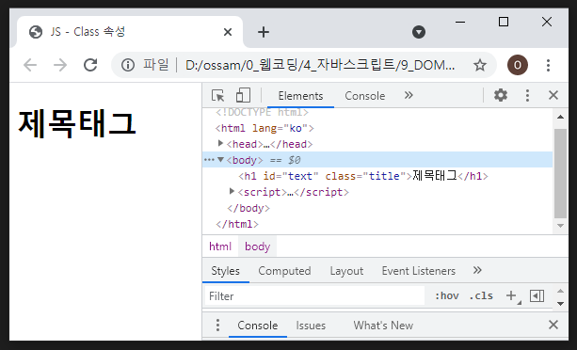Minimize the Chrome window

460,22
